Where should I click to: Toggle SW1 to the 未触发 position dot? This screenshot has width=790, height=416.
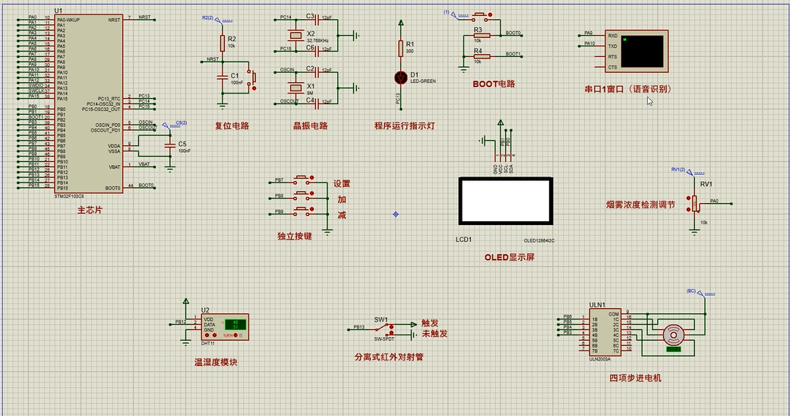[393, 333]
